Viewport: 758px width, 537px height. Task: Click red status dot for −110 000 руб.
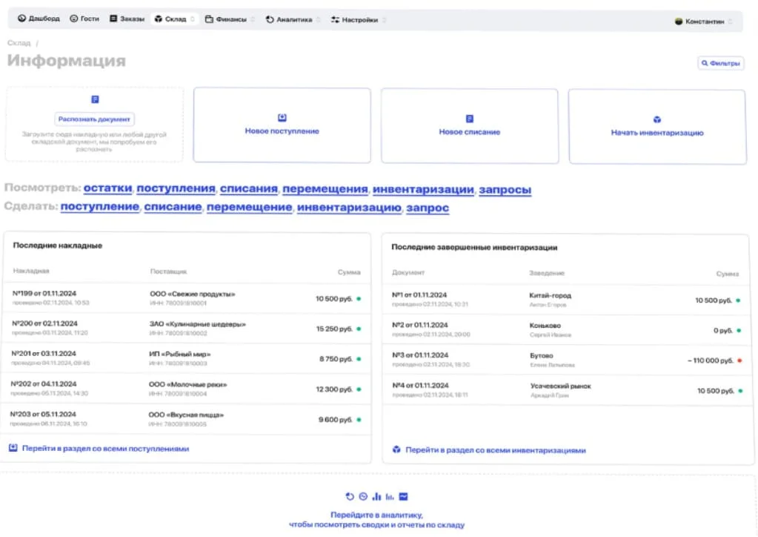click(x=739, y=361)
